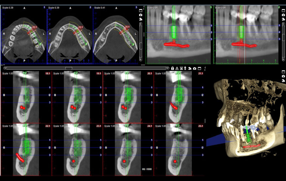Viewport: 286px width, 181px height.
Task: Click the implant screw icon in cross-section toolbar
Action: [x=185, y=68]
